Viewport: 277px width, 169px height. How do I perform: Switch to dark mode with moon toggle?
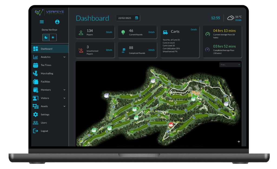(x=46, y=37)
